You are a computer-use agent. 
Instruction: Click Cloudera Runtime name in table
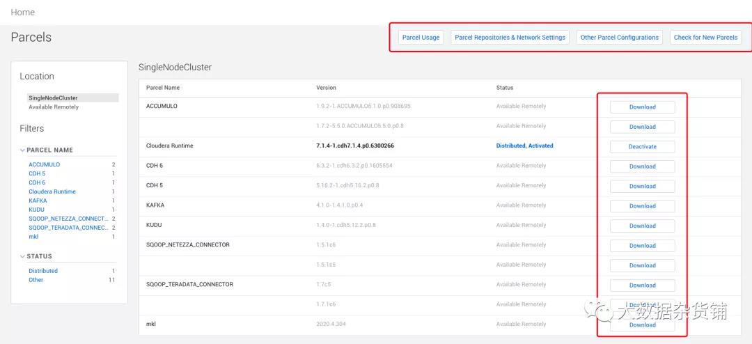(x=170, y=146)
